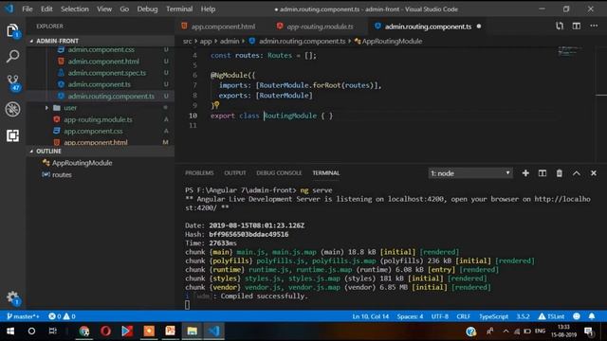Click the lightbulb quick fix icon

[x=216, y=105]
